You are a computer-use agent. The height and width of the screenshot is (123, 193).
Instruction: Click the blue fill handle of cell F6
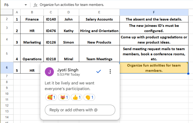188,74
